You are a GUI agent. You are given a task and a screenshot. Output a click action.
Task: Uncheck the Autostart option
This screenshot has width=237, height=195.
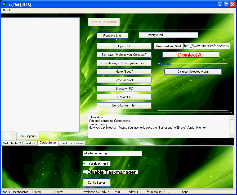coord(84,164)
